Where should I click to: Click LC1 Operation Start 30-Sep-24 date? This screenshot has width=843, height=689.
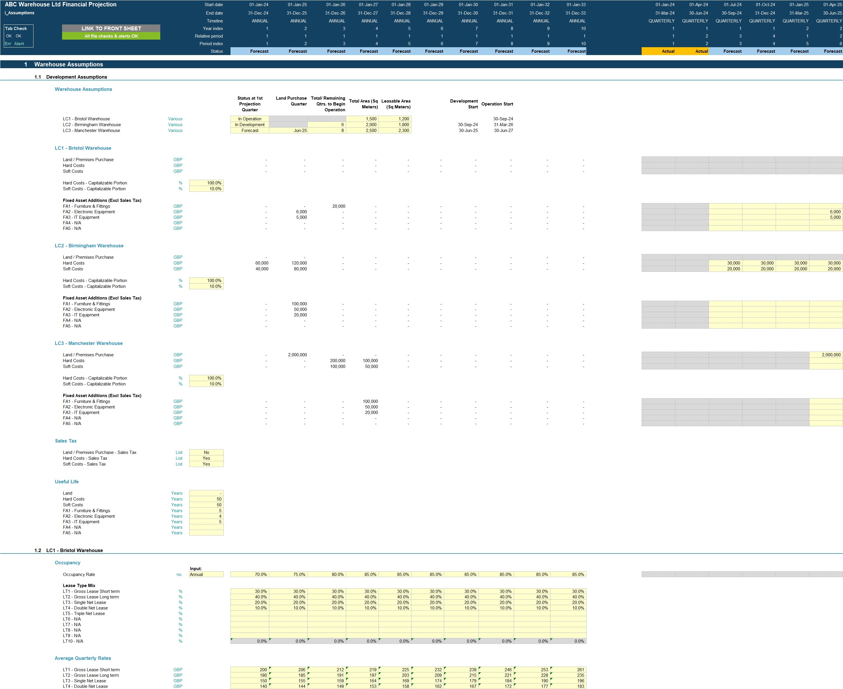pos(503,119)
